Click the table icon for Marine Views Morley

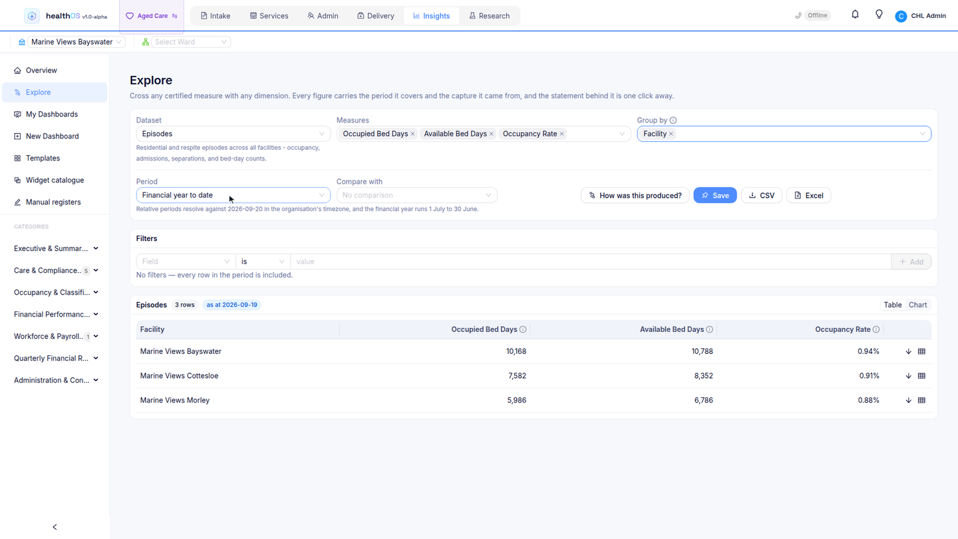[921, 401]
